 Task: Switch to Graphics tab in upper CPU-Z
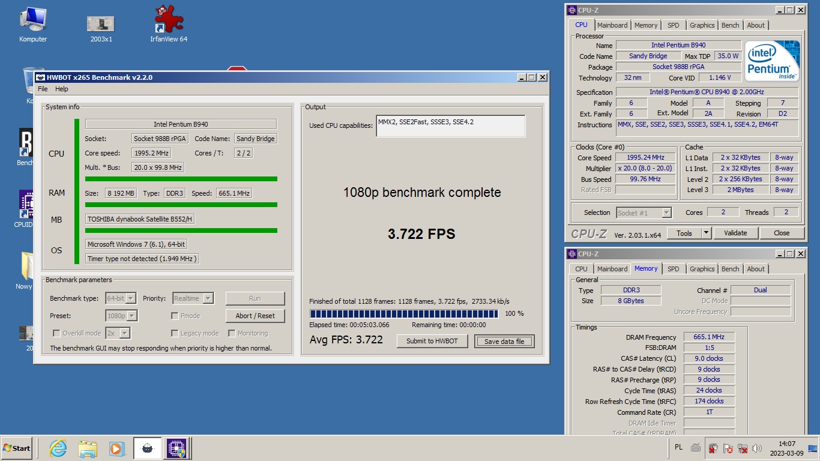click(702, 25)
